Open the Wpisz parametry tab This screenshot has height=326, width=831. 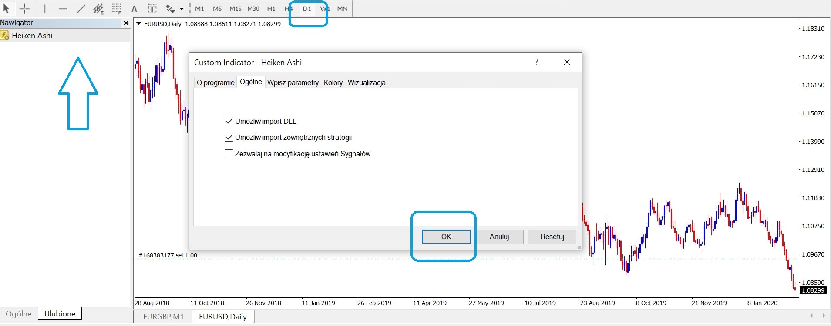click(293, 82)
